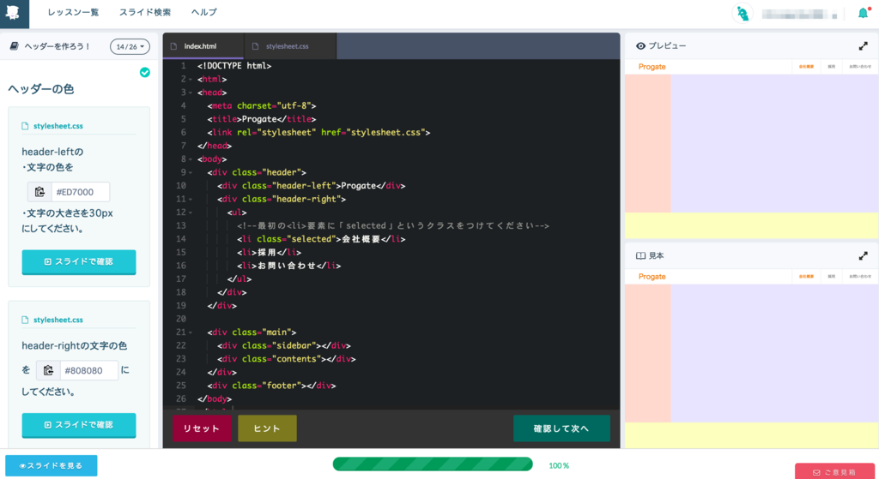879x479 pixels.
Task: Click the book icon beside ヘッダーを作ろう！
Action: tap(15, 46)
